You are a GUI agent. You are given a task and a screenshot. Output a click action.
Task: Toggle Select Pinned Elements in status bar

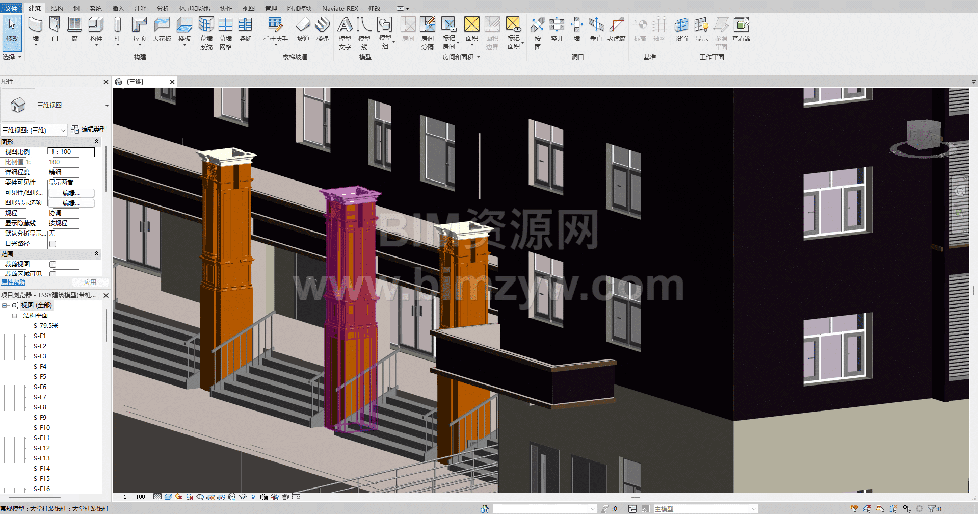coord(880,509)
